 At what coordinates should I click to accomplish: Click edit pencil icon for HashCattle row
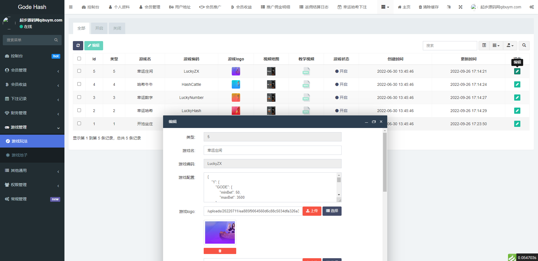coord(517,84)
